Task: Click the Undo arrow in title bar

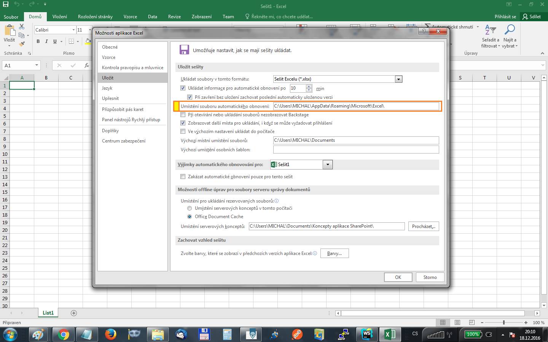Action: tap(16, 5)
